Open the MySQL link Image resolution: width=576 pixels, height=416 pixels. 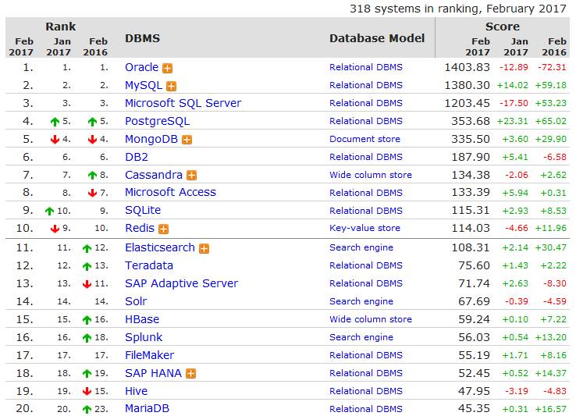pyautogui.click(x=144, y=85)
